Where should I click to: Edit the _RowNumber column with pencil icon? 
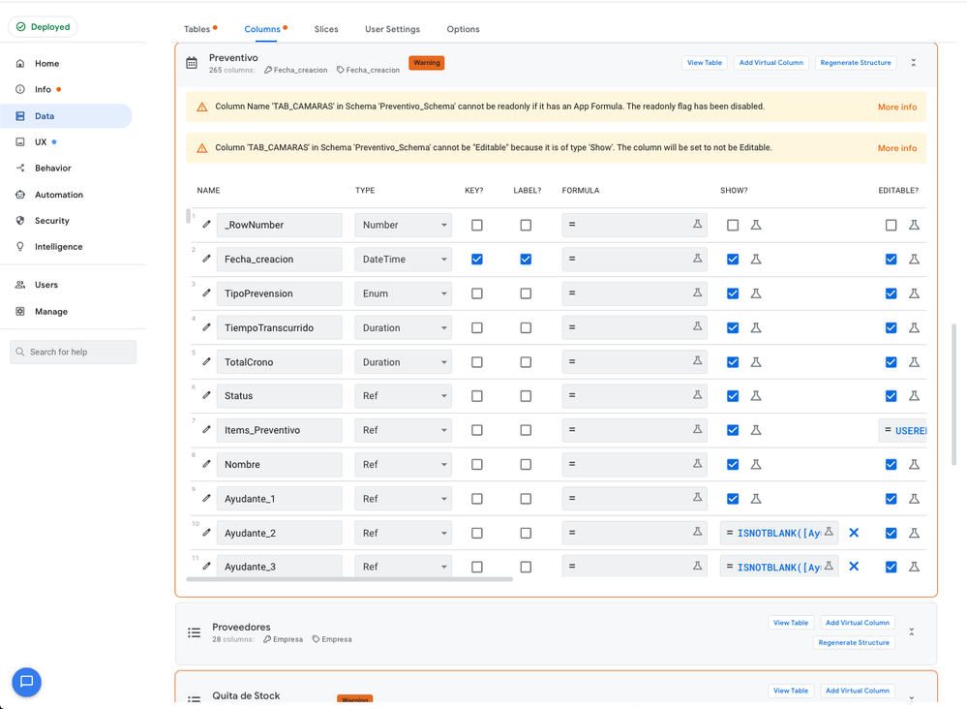[206, 224]
